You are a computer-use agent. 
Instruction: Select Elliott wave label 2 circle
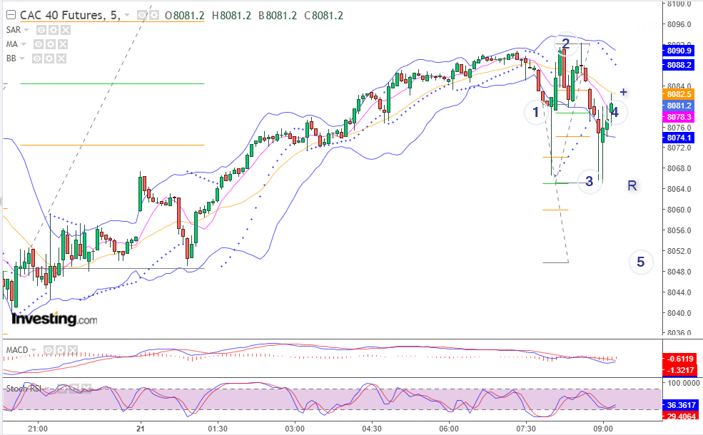pyautogui.click(x=566, y=43)
